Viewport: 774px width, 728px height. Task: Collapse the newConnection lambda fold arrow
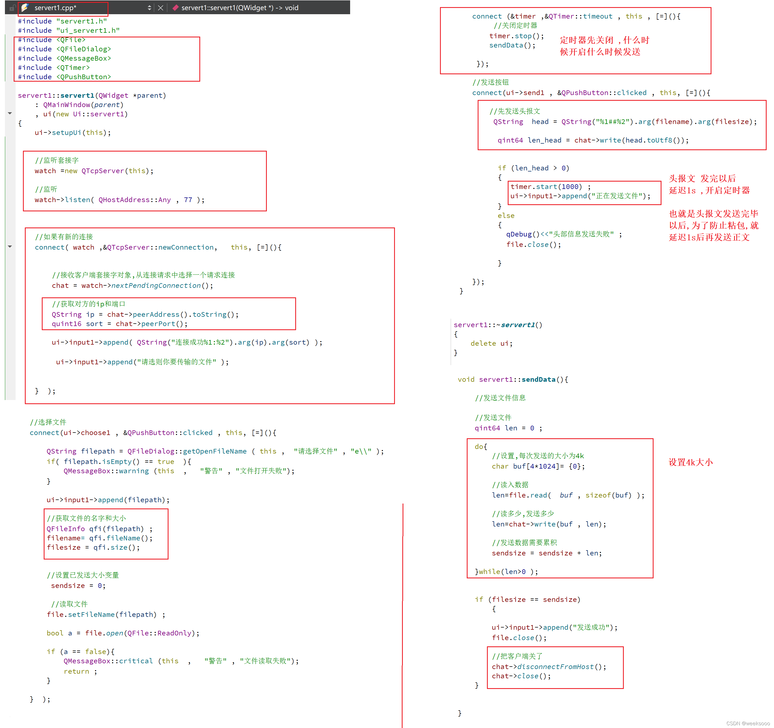(x=10, y=246)
